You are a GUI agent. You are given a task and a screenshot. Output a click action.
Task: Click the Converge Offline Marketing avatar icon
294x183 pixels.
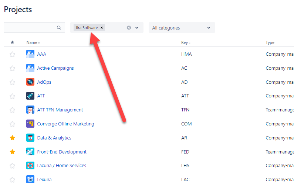30,124
